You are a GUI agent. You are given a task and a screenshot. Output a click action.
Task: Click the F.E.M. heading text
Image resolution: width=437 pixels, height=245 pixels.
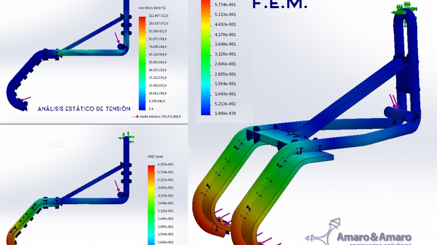pyautogui.click(x=280, y=6)
